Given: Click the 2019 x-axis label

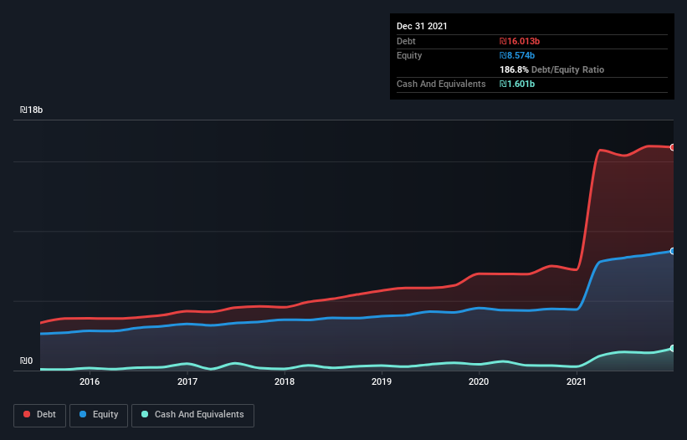Looking at the screenshot, I should pyautogui.click(x=382, y=381).
